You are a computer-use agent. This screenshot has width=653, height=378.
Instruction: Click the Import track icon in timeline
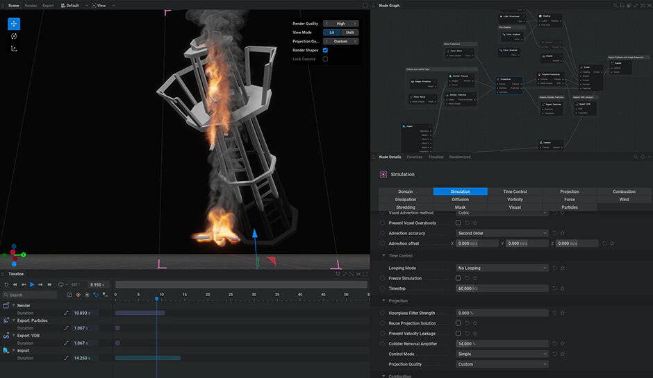click(6, 350)
